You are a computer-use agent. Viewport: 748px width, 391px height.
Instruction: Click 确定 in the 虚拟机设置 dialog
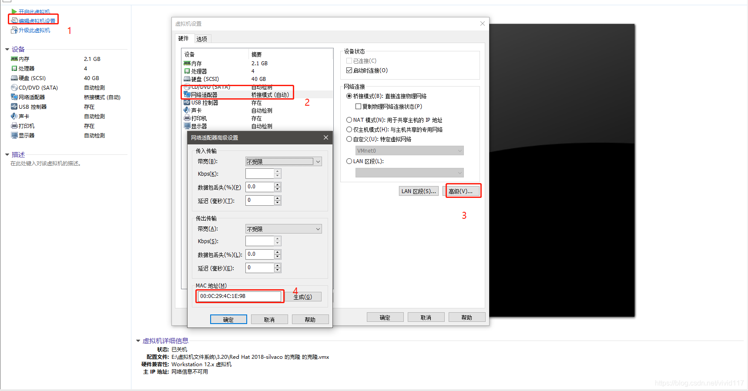[x=385, y=317]
